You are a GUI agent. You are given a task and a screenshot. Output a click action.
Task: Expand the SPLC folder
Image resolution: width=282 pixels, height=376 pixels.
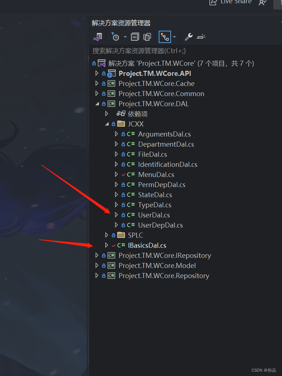[107, 235]
